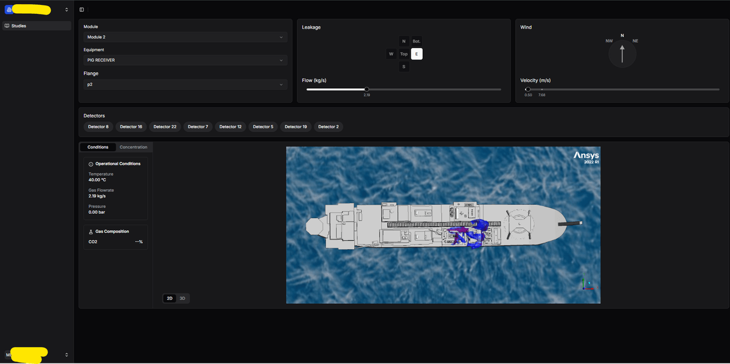The height and width of the screenshot is (364, 730).
Task: Click the Velocity (m/s) slider handle
Action: pyautogui.click(x=527, y=89)
